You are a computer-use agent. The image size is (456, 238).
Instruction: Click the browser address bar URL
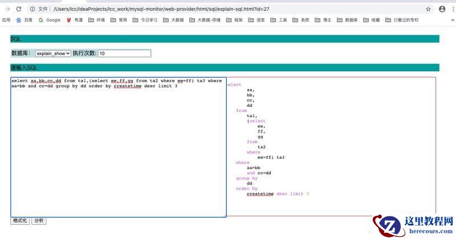click(171, 9)
